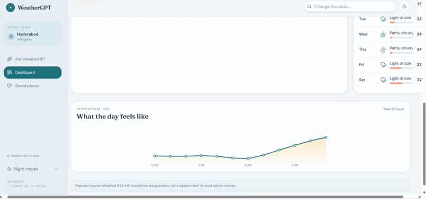Click Saturday's light drizzle cloud icon
Viewport: 426px width, 199px height.
click(383, 80)
